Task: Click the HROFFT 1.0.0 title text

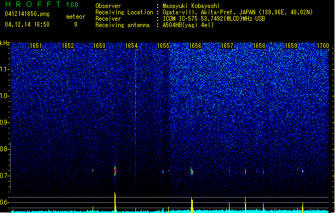Action: (42, 4)
